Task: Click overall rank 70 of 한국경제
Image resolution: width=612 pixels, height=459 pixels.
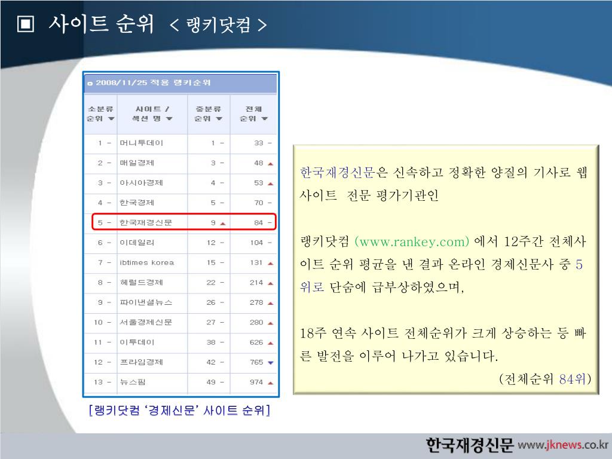Action: (259, 203)
